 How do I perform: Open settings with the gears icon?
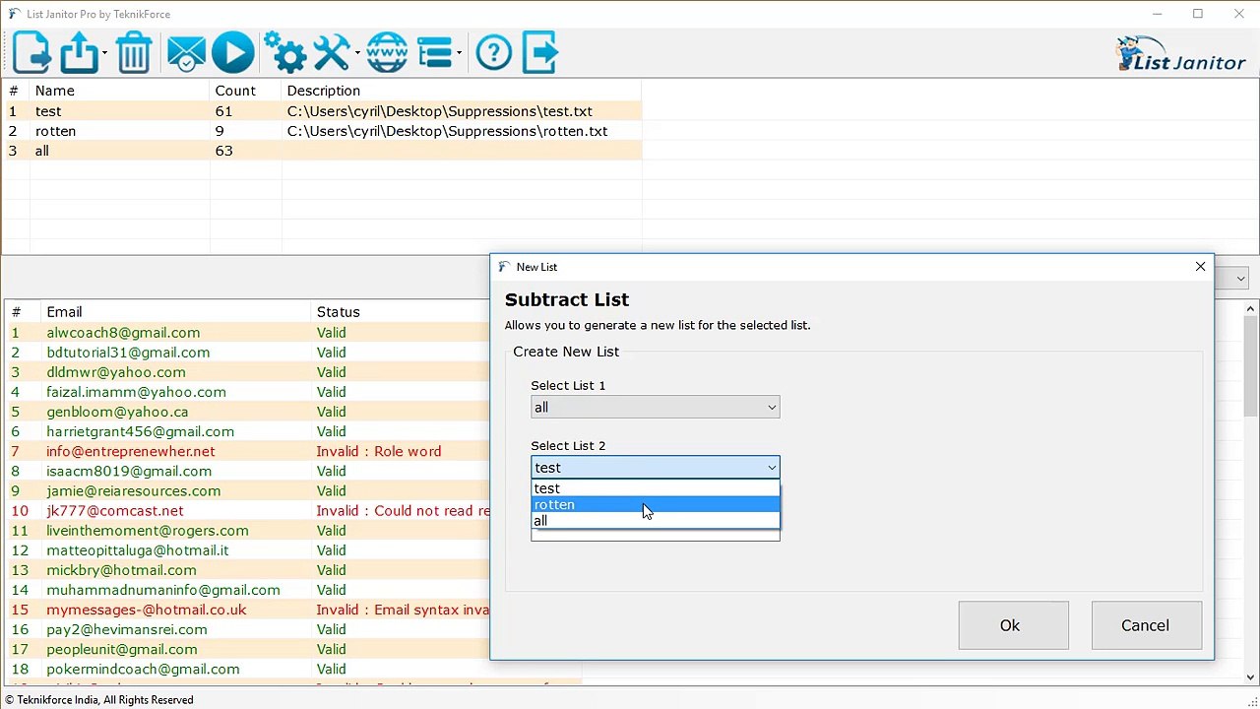pos(284,53)
